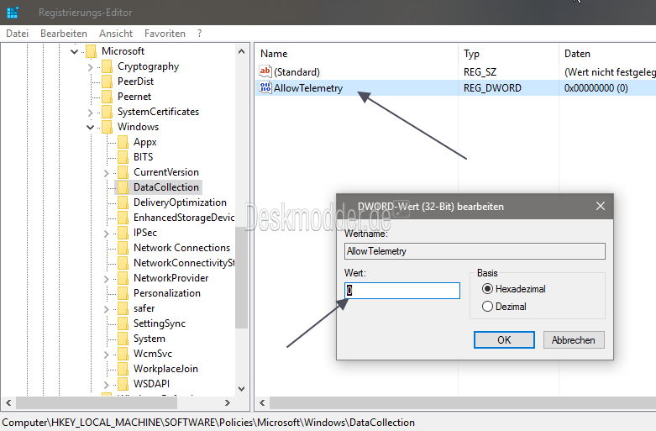This screenshot has height=431, width=656.
Task: Click tree scroll-right arrow
Action: (x=227, y=403)
